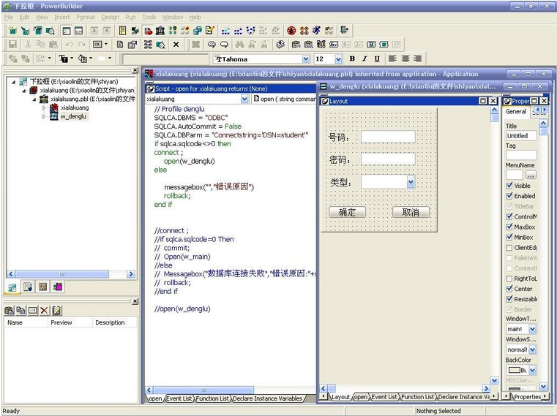Viewport: 557px width, 416px height.
Task: Click the X close icon in second toolbar
Action: pos(176,45)
